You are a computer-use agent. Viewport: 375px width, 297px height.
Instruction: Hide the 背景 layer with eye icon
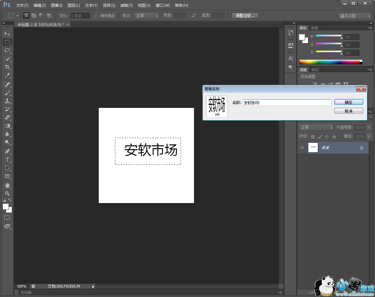click(x=302, y=148)
